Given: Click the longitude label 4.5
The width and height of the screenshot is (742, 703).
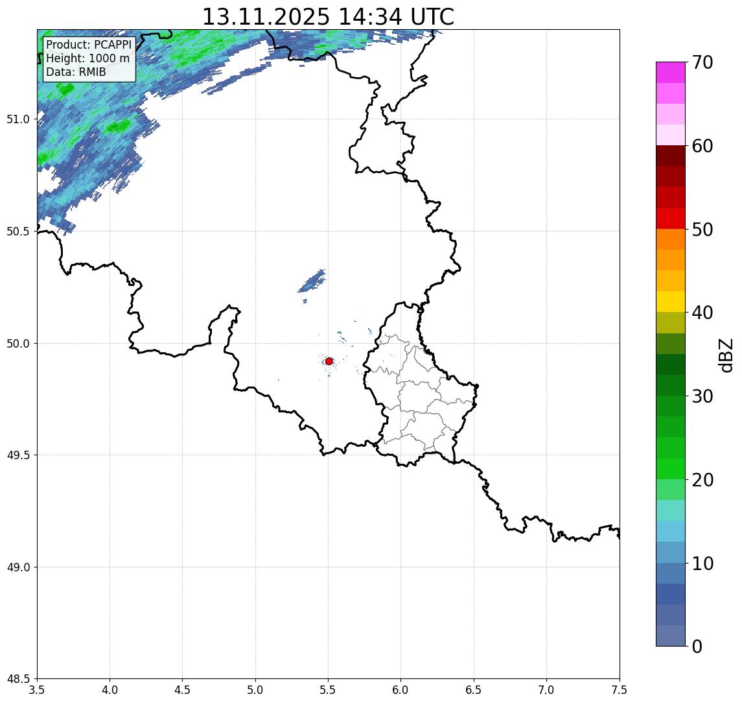Looking at the screenshot, I should [183, 690].
